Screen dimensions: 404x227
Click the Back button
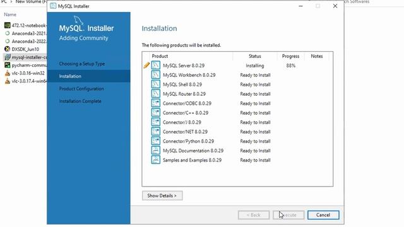click(x=254, y=215)
